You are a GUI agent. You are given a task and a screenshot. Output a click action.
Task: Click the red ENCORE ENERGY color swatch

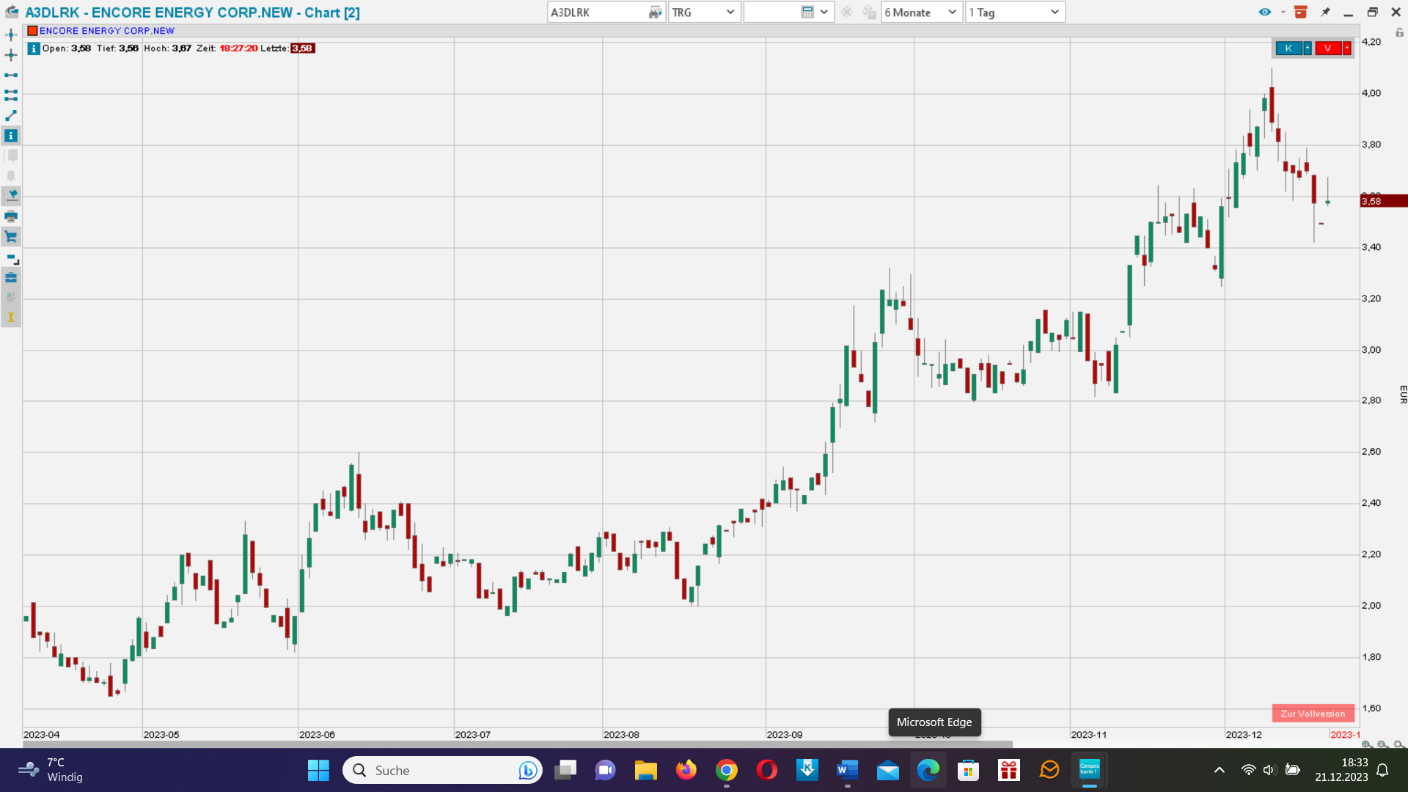[32, 31]
